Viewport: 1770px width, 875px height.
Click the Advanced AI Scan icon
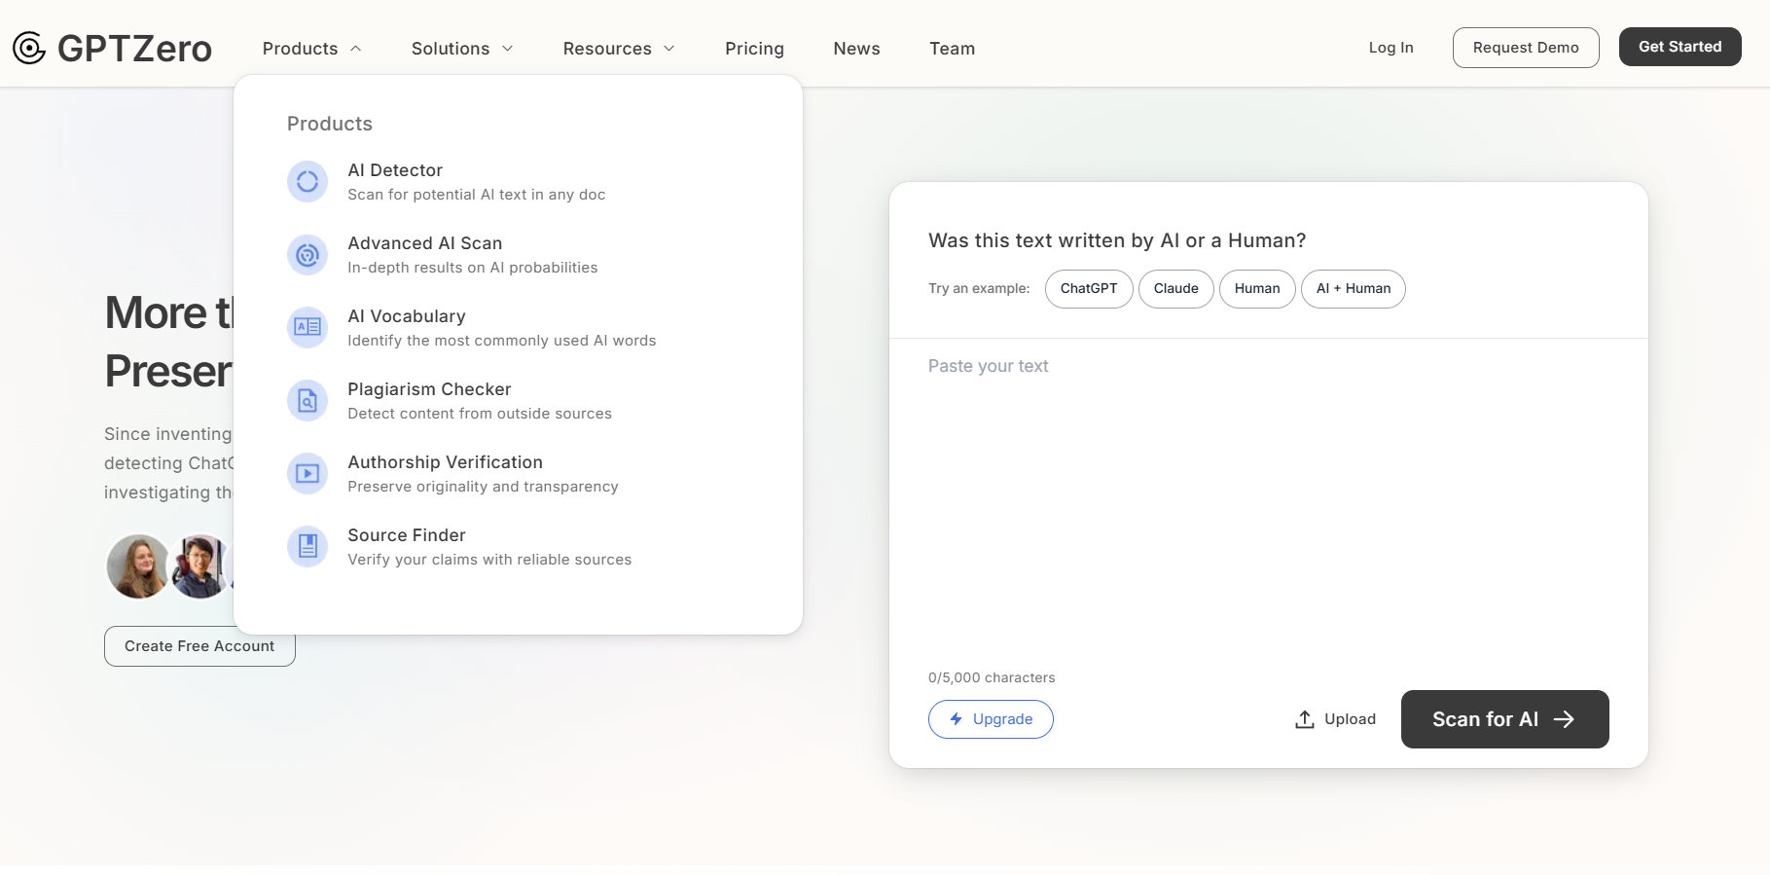[307, 255]
